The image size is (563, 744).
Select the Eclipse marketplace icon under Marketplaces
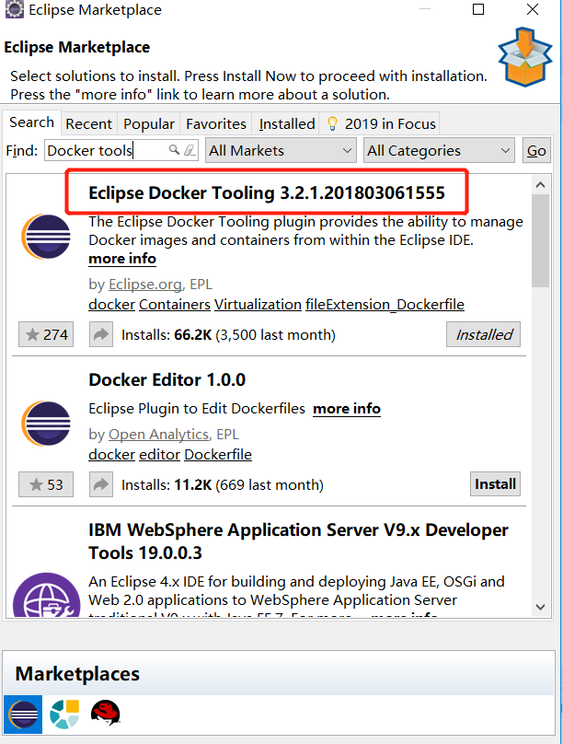point(23,715)
